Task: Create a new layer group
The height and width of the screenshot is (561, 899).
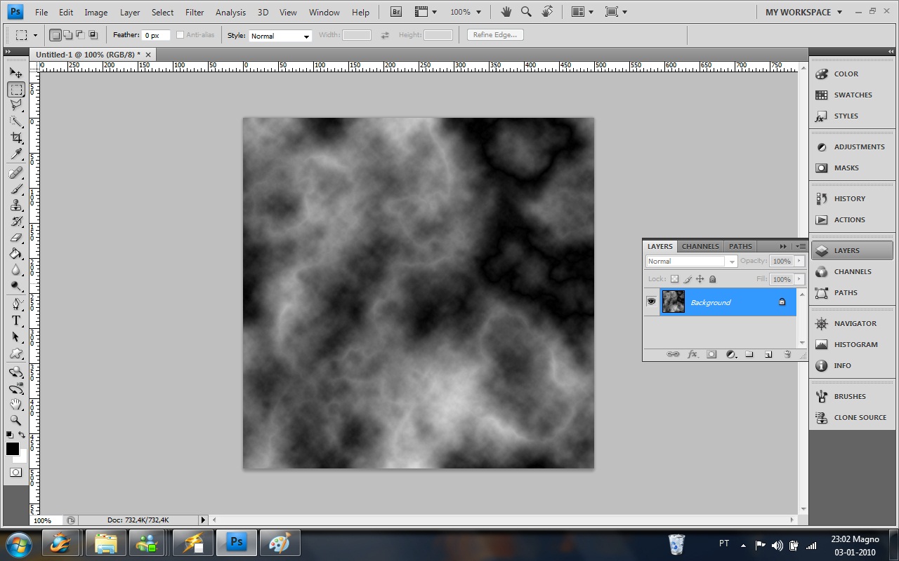Action: [x=749, y=354]
